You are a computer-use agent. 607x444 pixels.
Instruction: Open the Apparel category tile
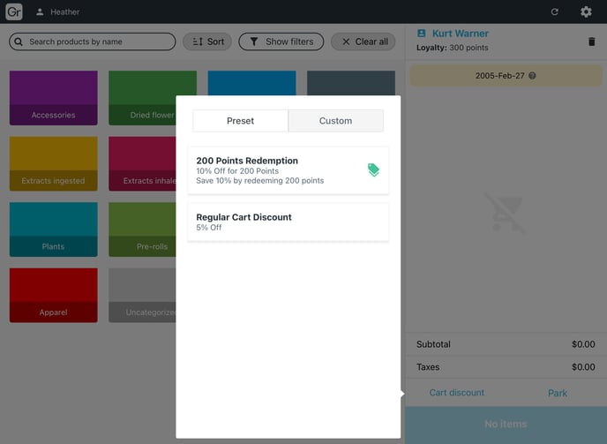(53, 295)
